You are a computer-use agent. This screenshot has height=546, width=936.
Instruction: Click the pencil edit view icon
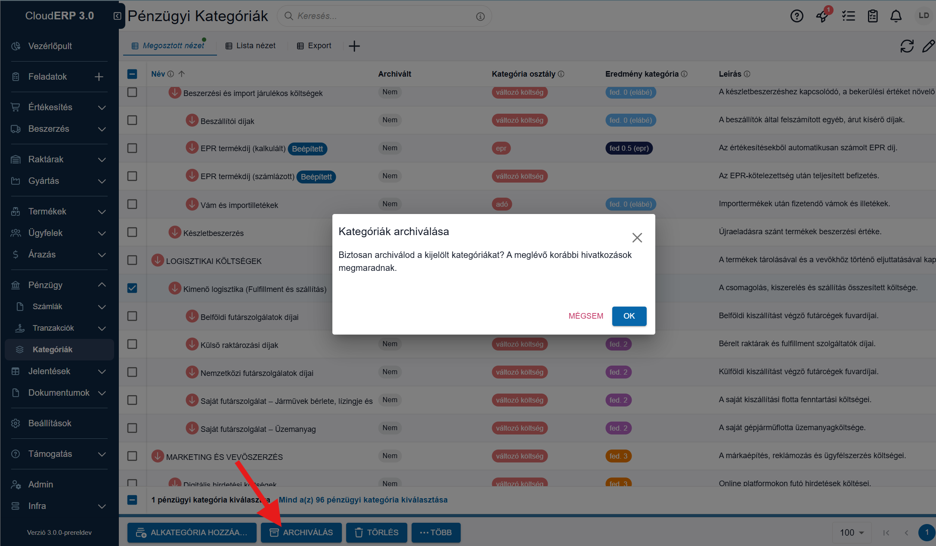[x=929, y=46]
